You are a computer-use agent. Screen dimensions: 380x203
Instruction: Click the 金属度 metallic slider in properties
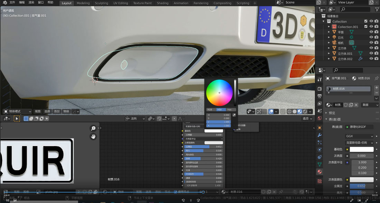click(361, 186)
